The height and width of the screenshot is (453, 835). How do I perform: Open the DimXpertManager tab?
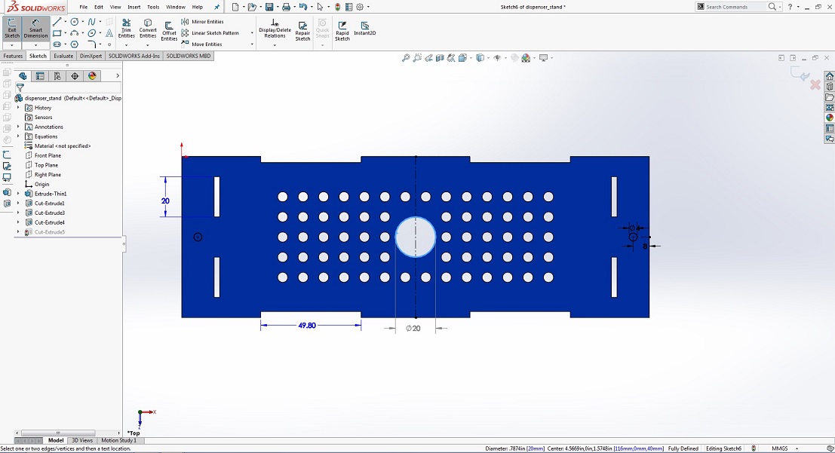point(75,76)
